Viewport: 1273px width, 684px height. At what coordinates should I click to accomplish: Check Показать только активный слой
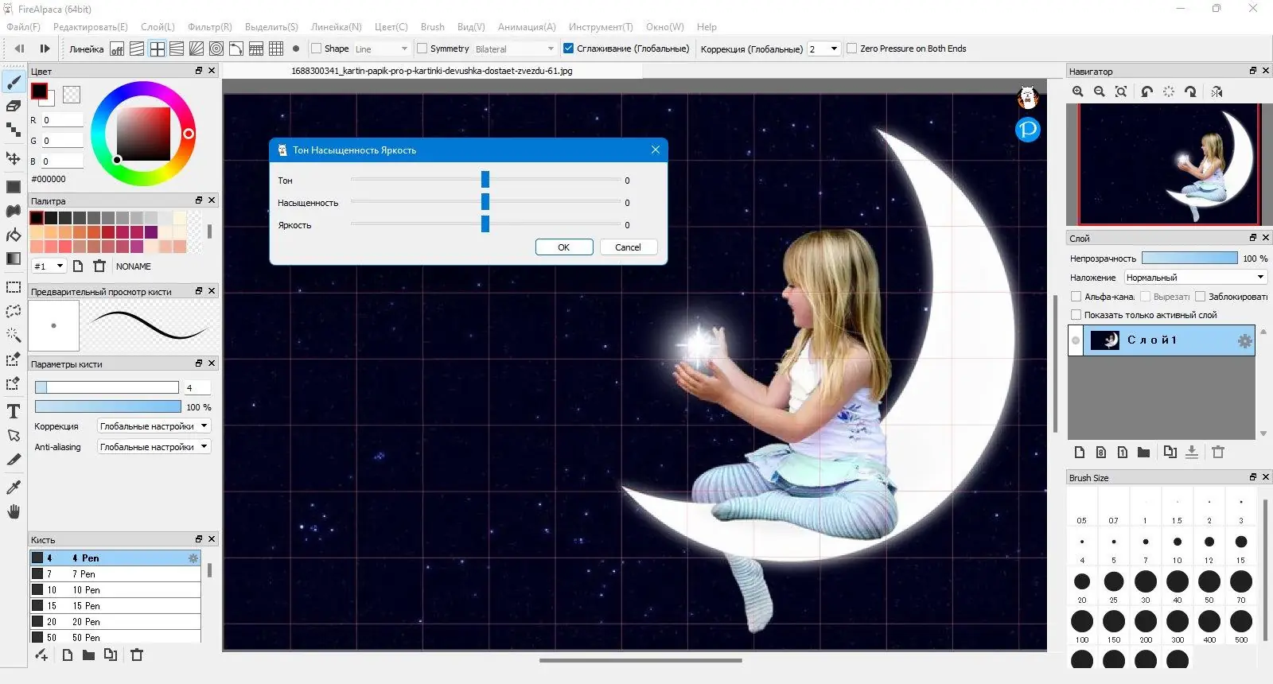pos(1076,315)
